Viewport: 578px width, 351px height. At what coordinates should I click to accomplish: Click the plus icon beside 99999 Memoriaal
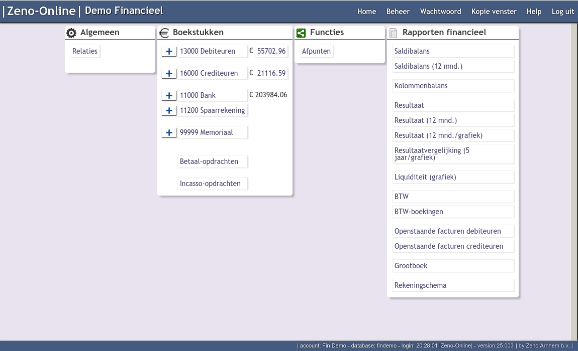(x=169, y=132)
